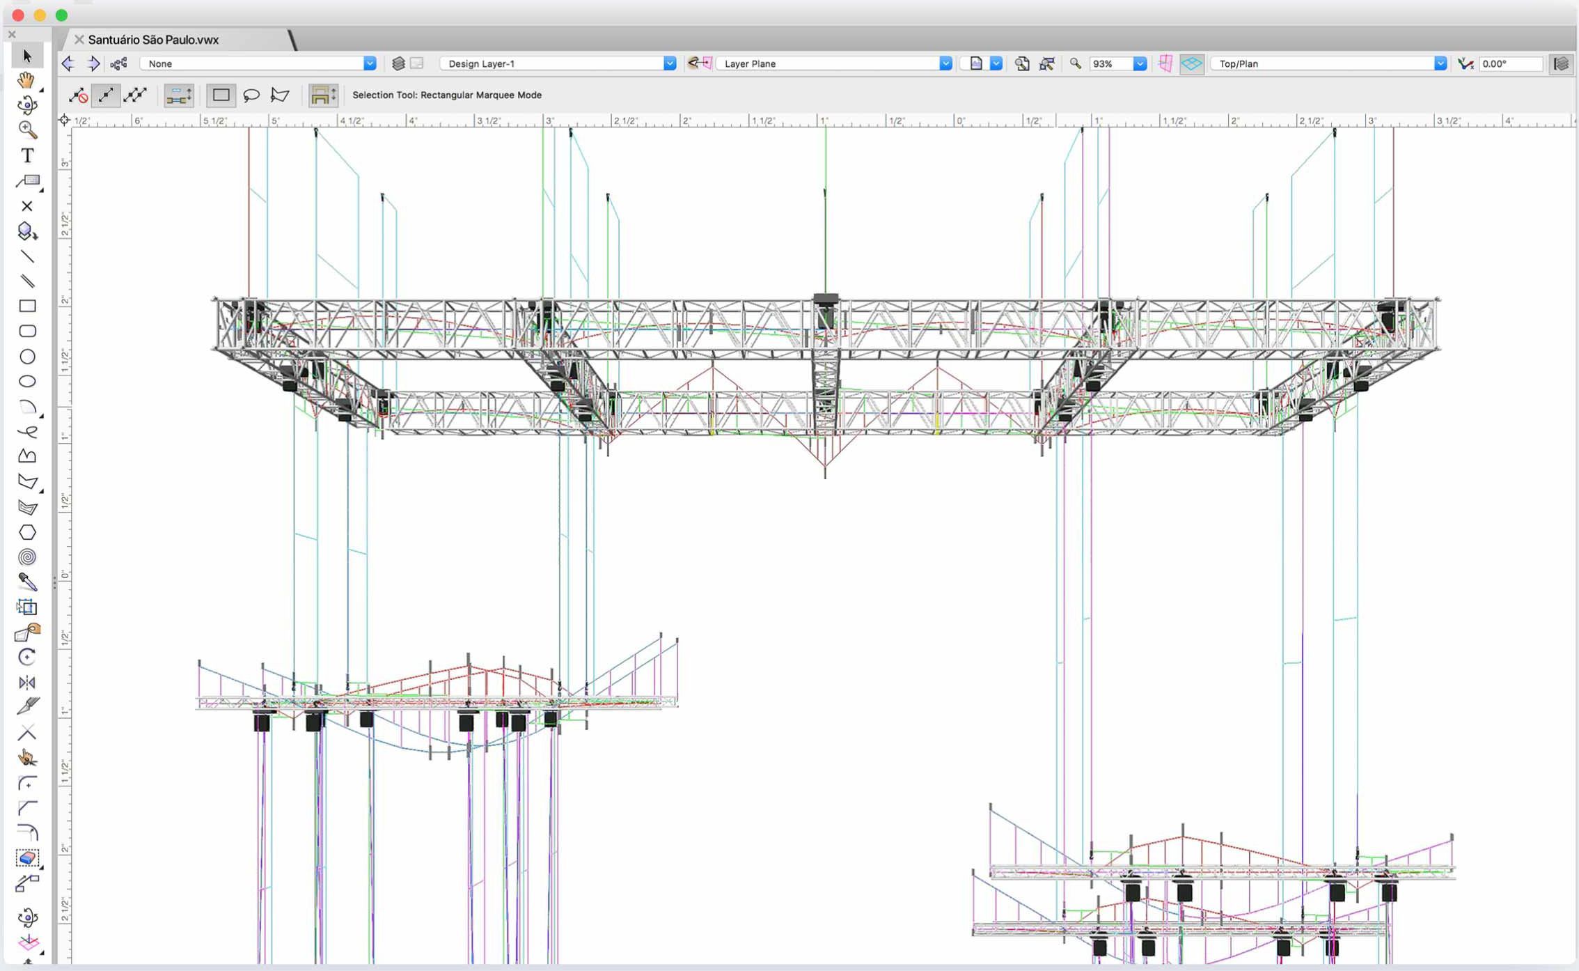Select the Clip eraser tool
The image size is (1579, 971).
pyautogui.click(x=27, y=858)
